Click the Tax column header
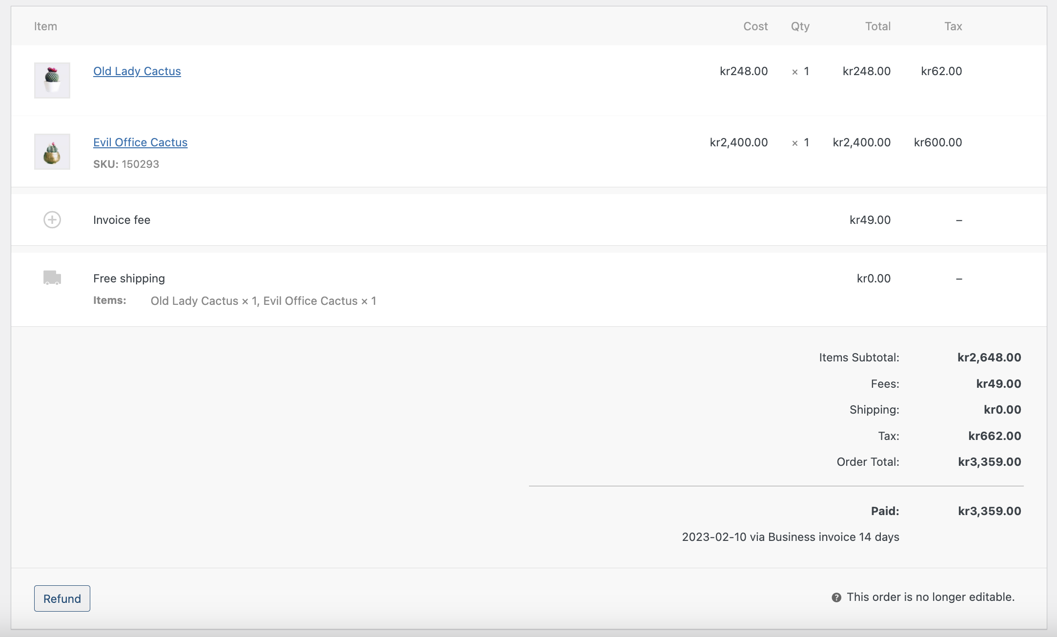This screenshot has height=637, width=1057. point(953,26)
